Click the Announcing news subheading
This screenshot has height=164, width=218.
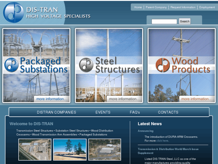(145, 131)
